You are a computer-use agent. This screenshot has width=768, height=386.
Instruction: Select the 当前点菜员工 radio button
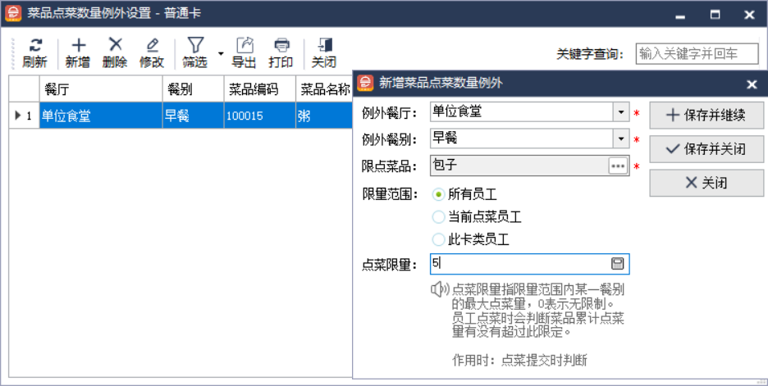(x=438, y=216)
